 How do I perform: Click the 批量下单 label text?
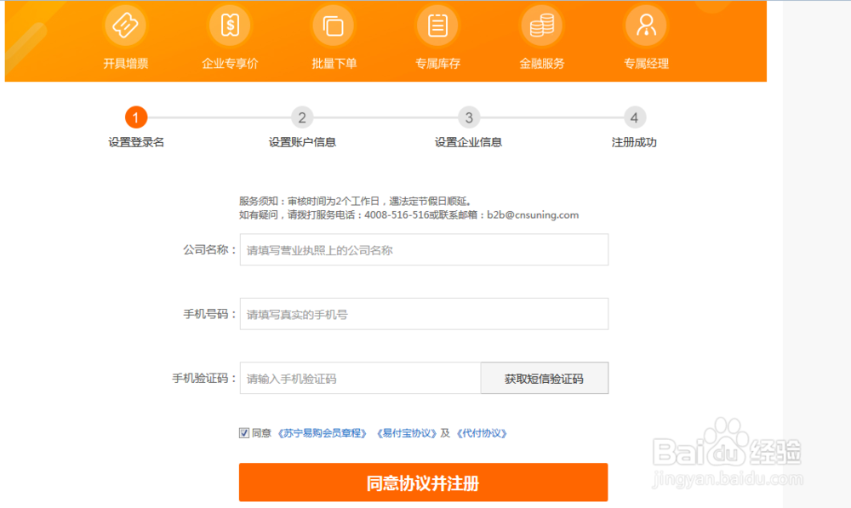point(334,64)
